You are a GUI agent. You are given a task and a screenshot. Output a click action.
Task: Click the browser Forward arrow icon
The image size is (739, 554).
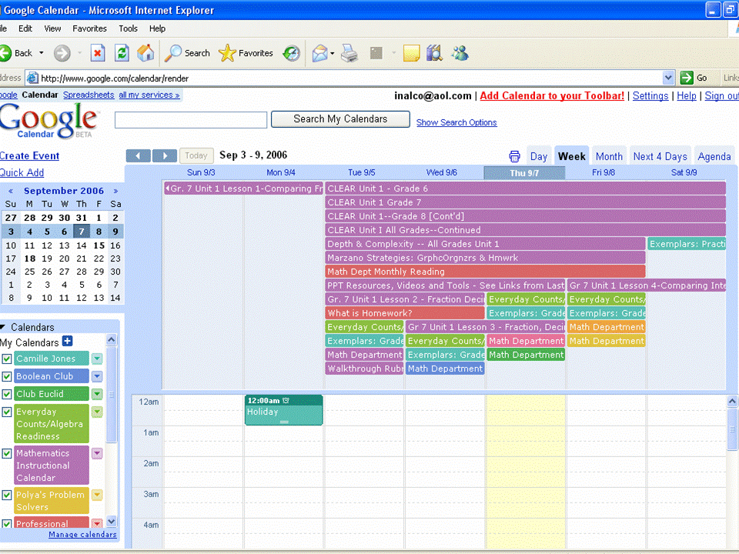62,53
